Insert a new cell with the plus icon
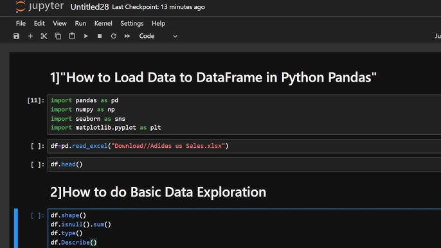 (30, 36)
